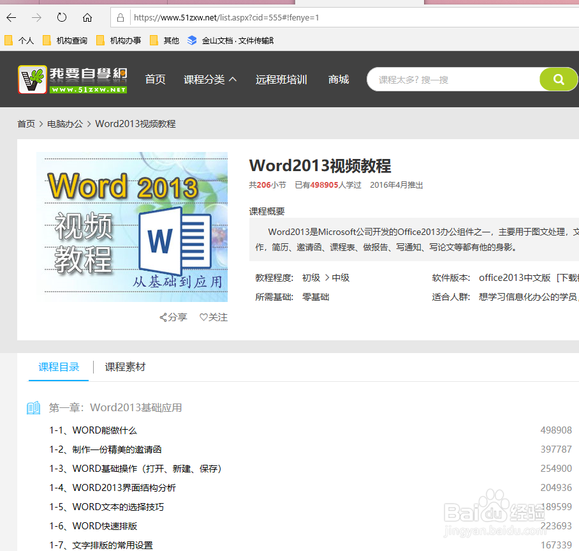Click the 2016年4月推出 release date text
579x551 pixels.
(x=397, y=185)
